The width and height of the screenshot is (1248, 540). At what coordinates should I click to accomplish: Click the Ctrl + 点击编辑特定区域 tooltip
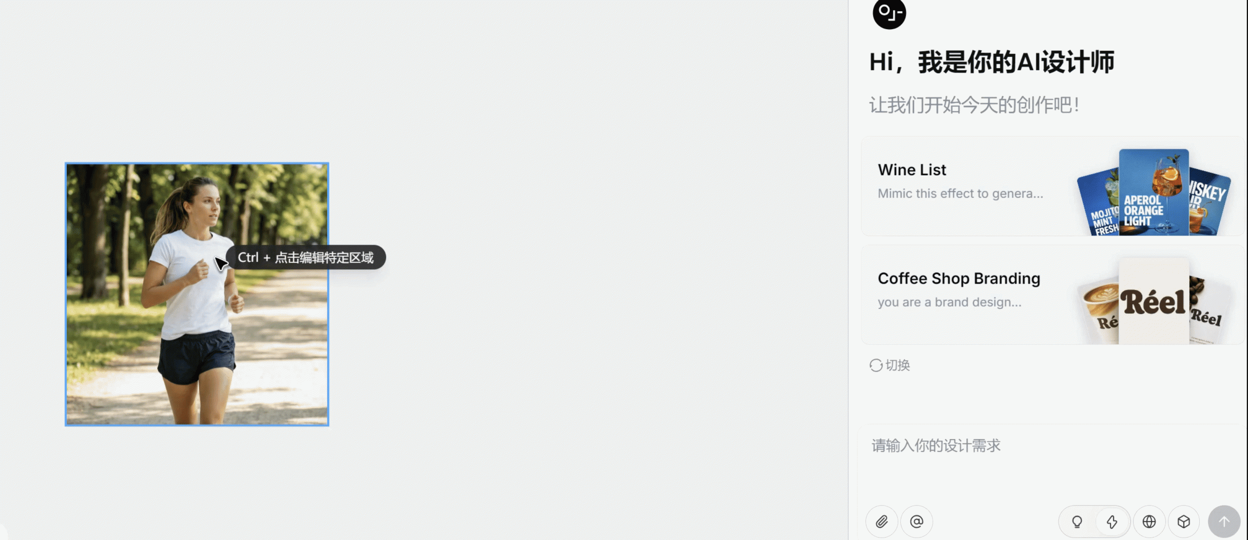coord(306,257)
